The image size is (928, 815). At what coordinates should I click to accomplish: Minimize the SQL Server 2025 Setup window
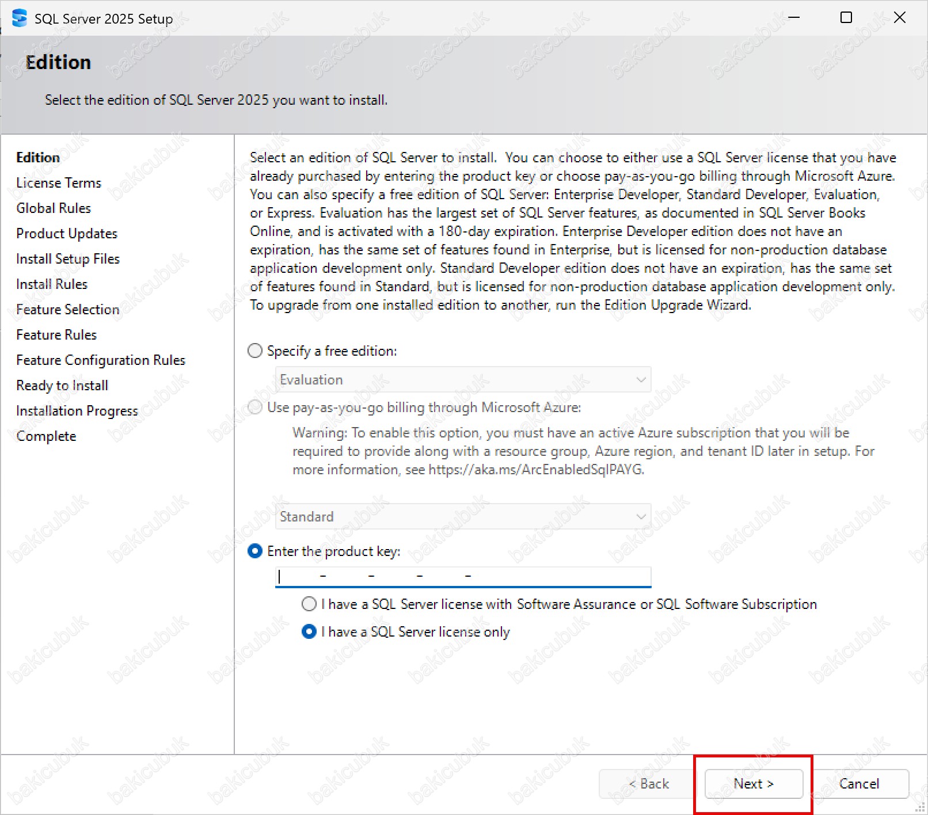pyautogui.click(x=794, y=18)
